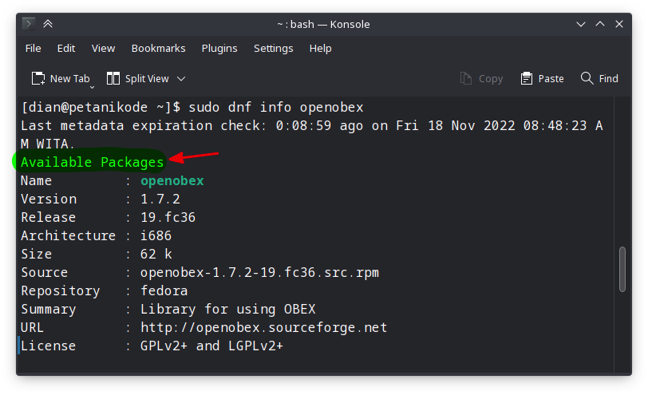Click the Split View panes icon
648x395 pixels.
click(113, 78)
